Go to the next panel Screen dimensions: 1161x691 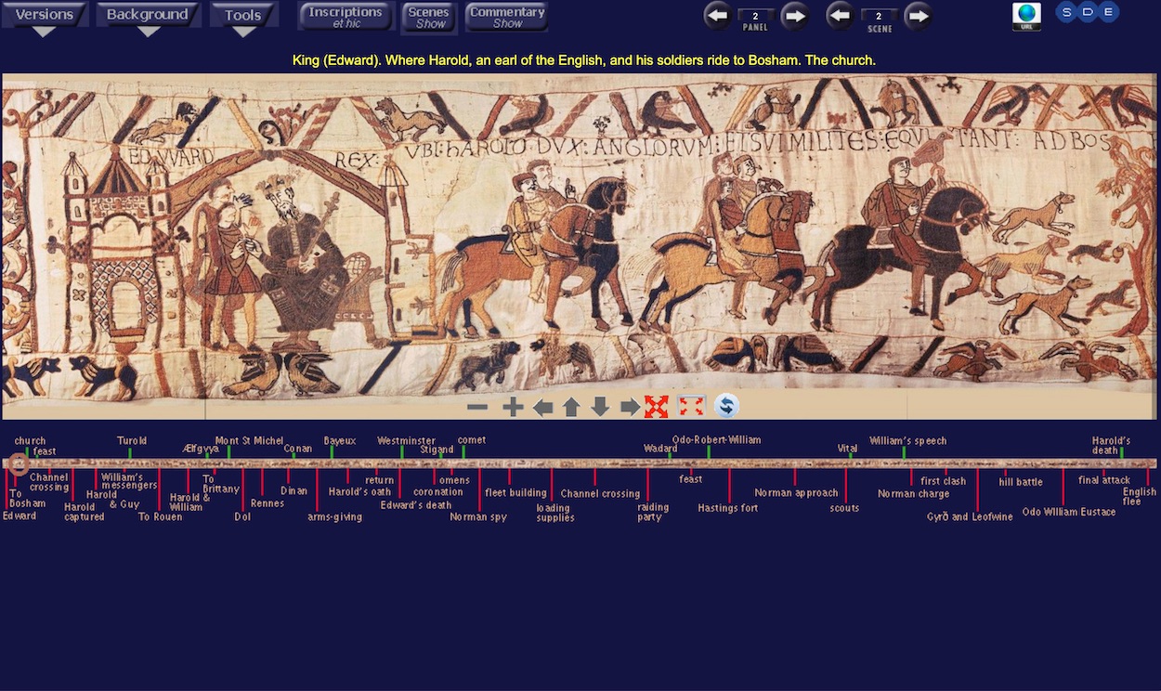[794, 15]
